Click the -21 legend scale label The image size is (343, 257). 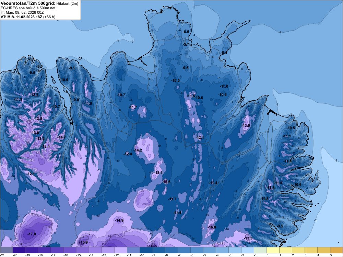click(2, 255)
